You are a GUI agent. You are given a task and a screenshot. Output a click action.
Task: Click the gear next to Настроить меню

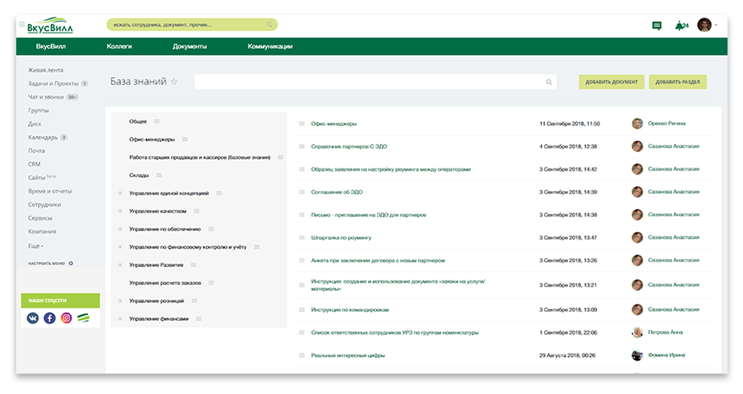coord(71,263)
